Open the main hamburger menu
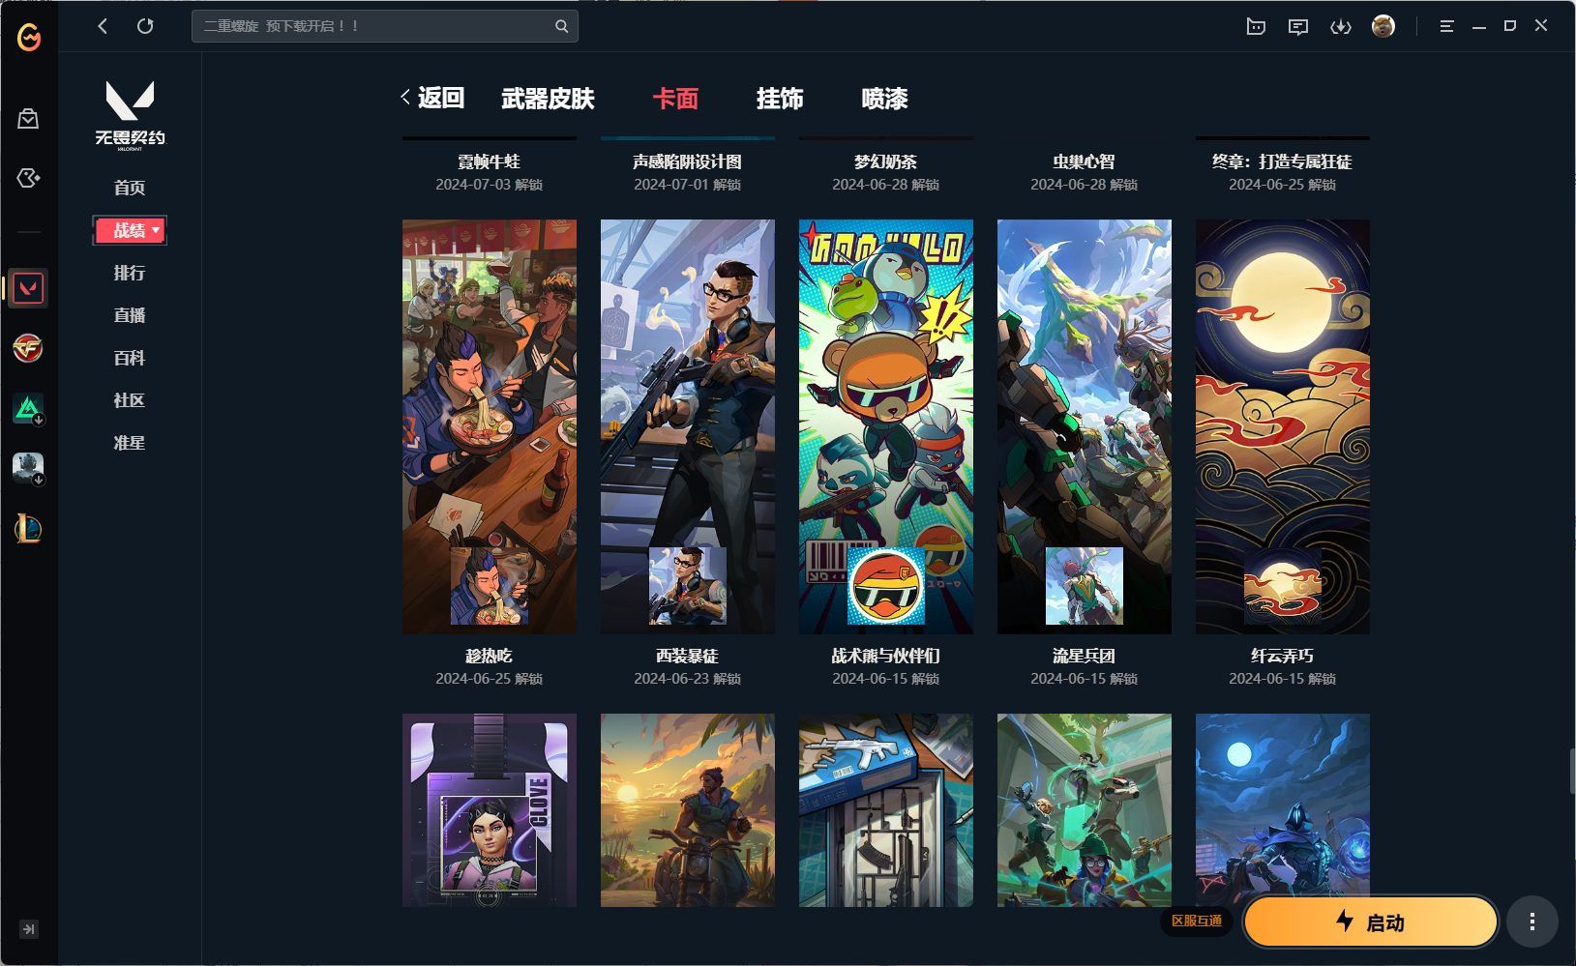This screenshot has height=966, width=1576. click(x=1446, y=26)
